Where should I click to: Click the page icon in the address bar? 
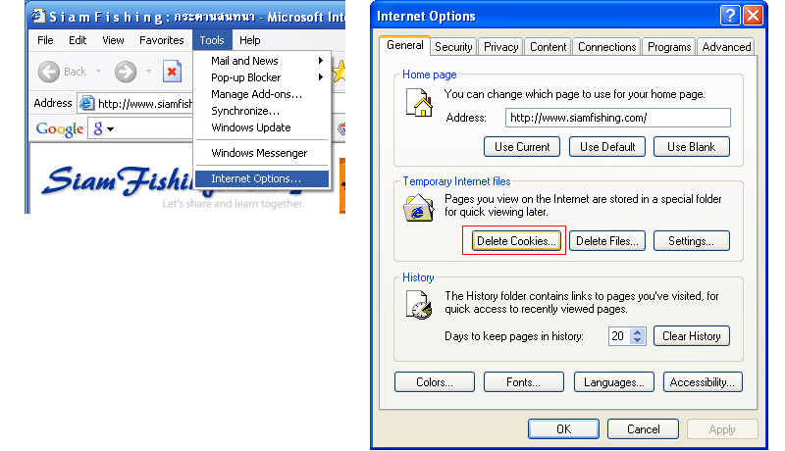coord(86,103)
